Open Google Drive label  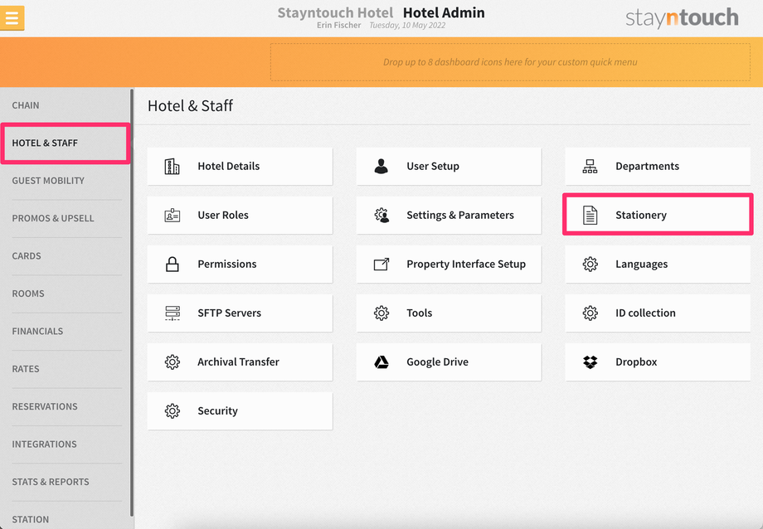tap(437, 362)
